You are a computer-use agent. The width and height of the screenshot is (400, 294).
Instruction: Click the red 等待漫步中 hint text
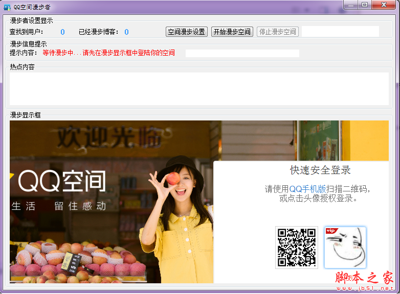coord(108,53)
